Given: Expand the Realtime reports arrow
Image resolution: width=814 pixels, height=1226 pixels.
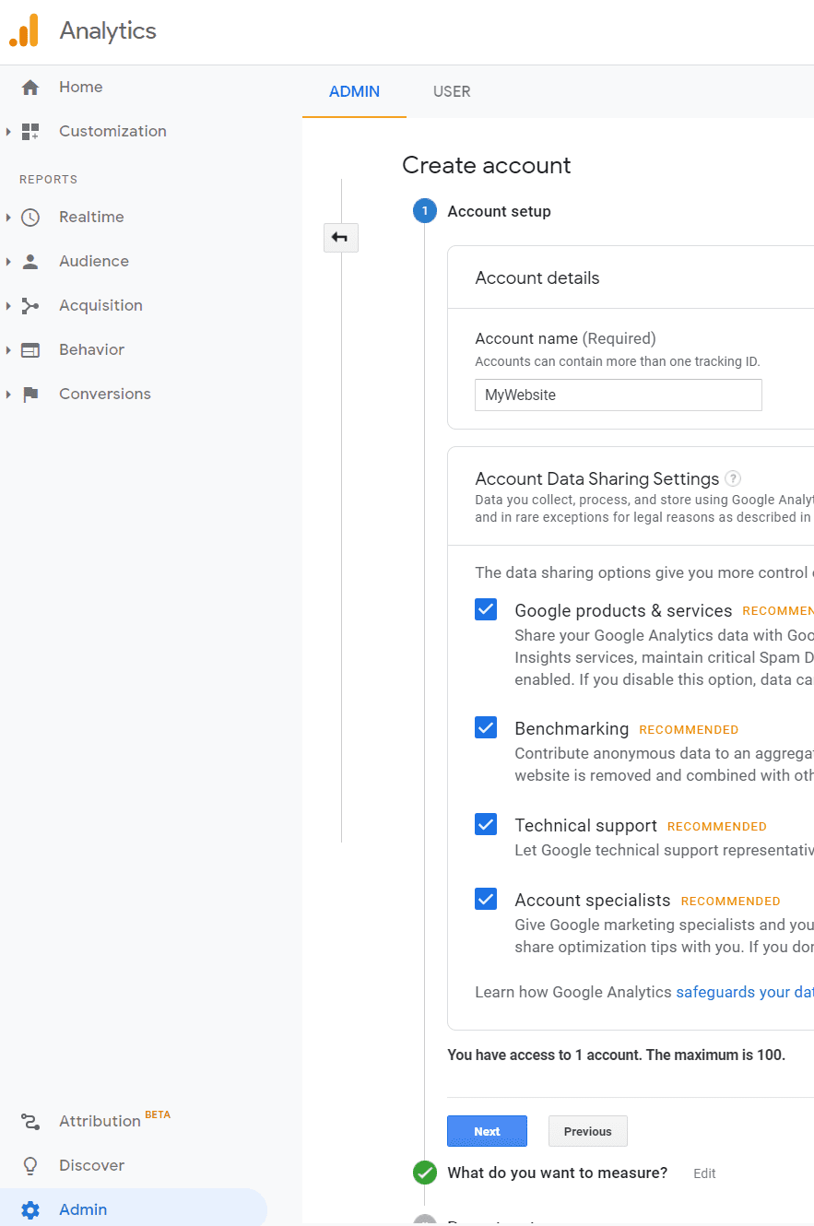Looking at the screenshot, I should [x=8, y=218].
